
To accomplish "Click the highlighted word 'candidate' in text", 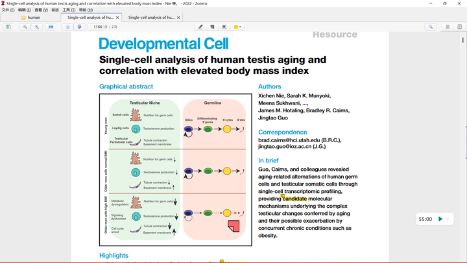I will click(x=299, y=199).
